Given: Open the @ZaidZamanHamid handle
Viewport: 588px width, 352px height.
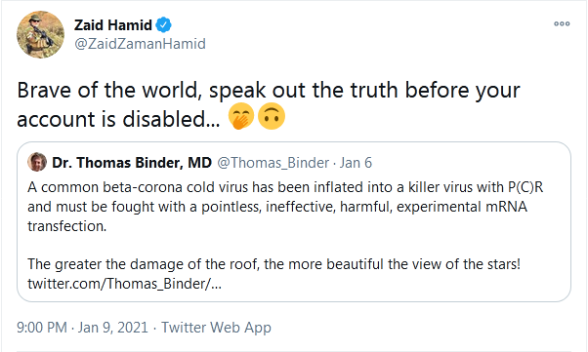Looking at the screenshot, I should click(140, 44).
